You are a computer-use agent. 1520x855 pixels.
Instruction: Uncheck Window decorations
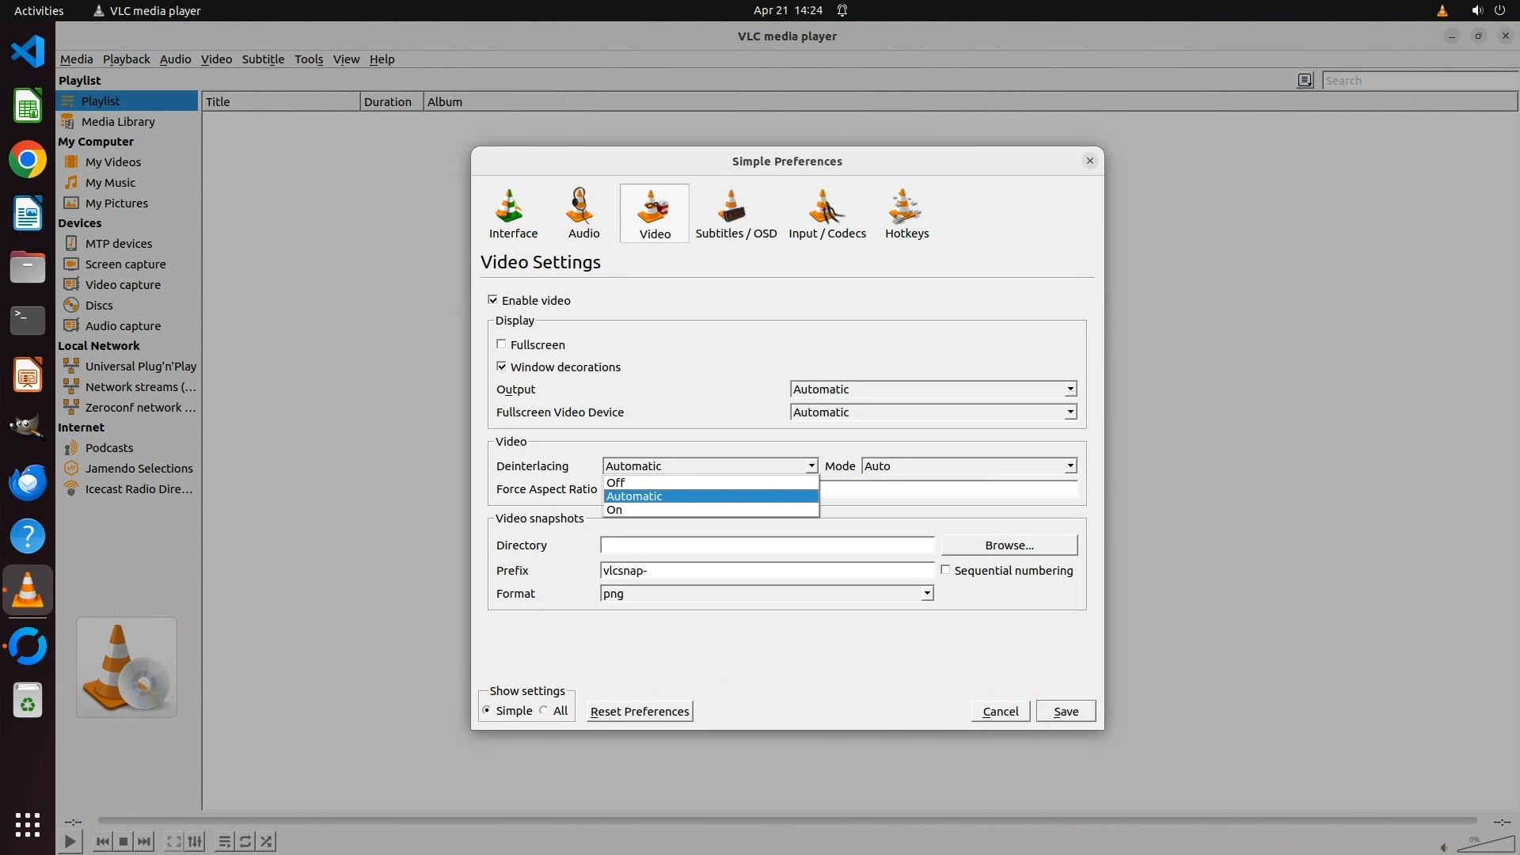coord(501,367)
